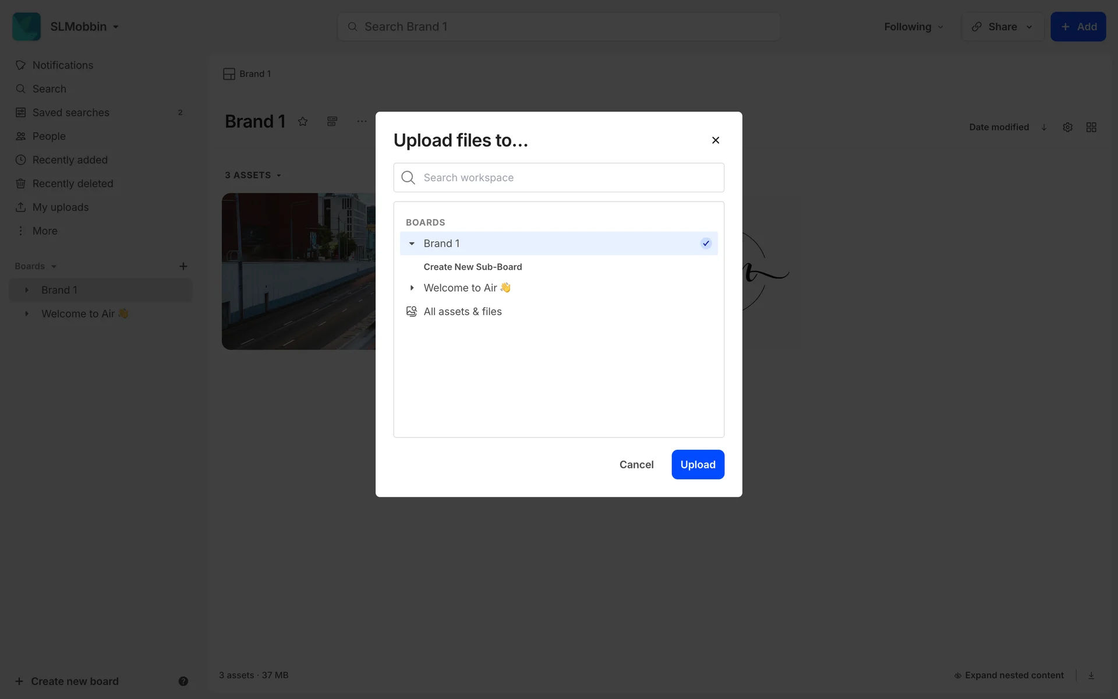
Task: Star the Brand 1 board as favorite
Action: (x=303, y=122)
